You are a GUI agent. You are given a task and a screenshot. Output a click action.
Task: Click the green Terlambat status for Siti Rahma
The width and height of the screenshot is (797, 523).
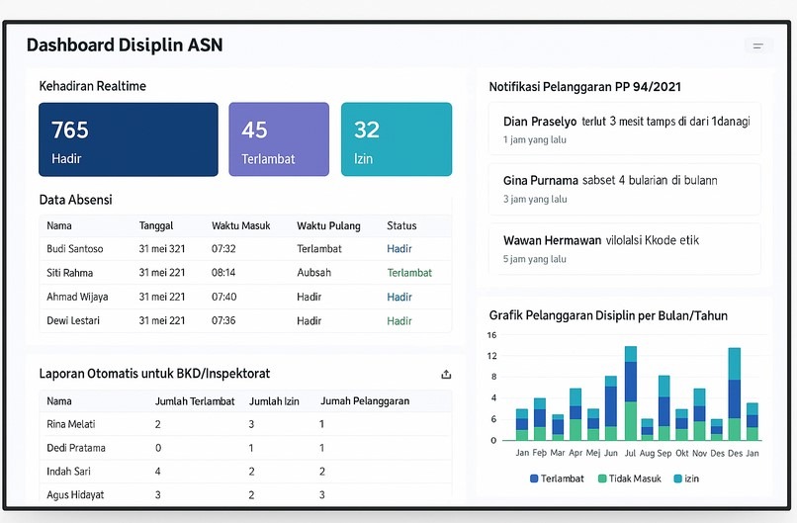click(409, 273)
